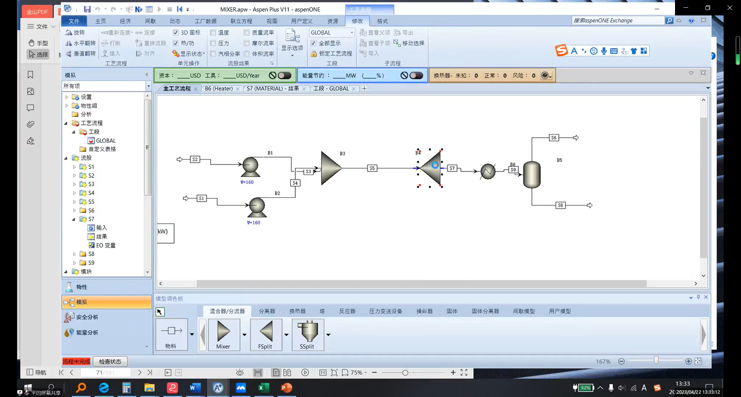
Task: Open the Energy Analysis environment
Action: coord(107,332)
